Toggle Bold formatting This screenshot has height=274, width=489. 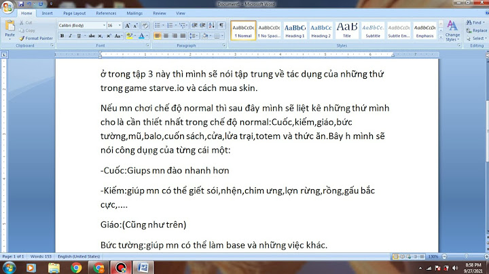[62, 36]
